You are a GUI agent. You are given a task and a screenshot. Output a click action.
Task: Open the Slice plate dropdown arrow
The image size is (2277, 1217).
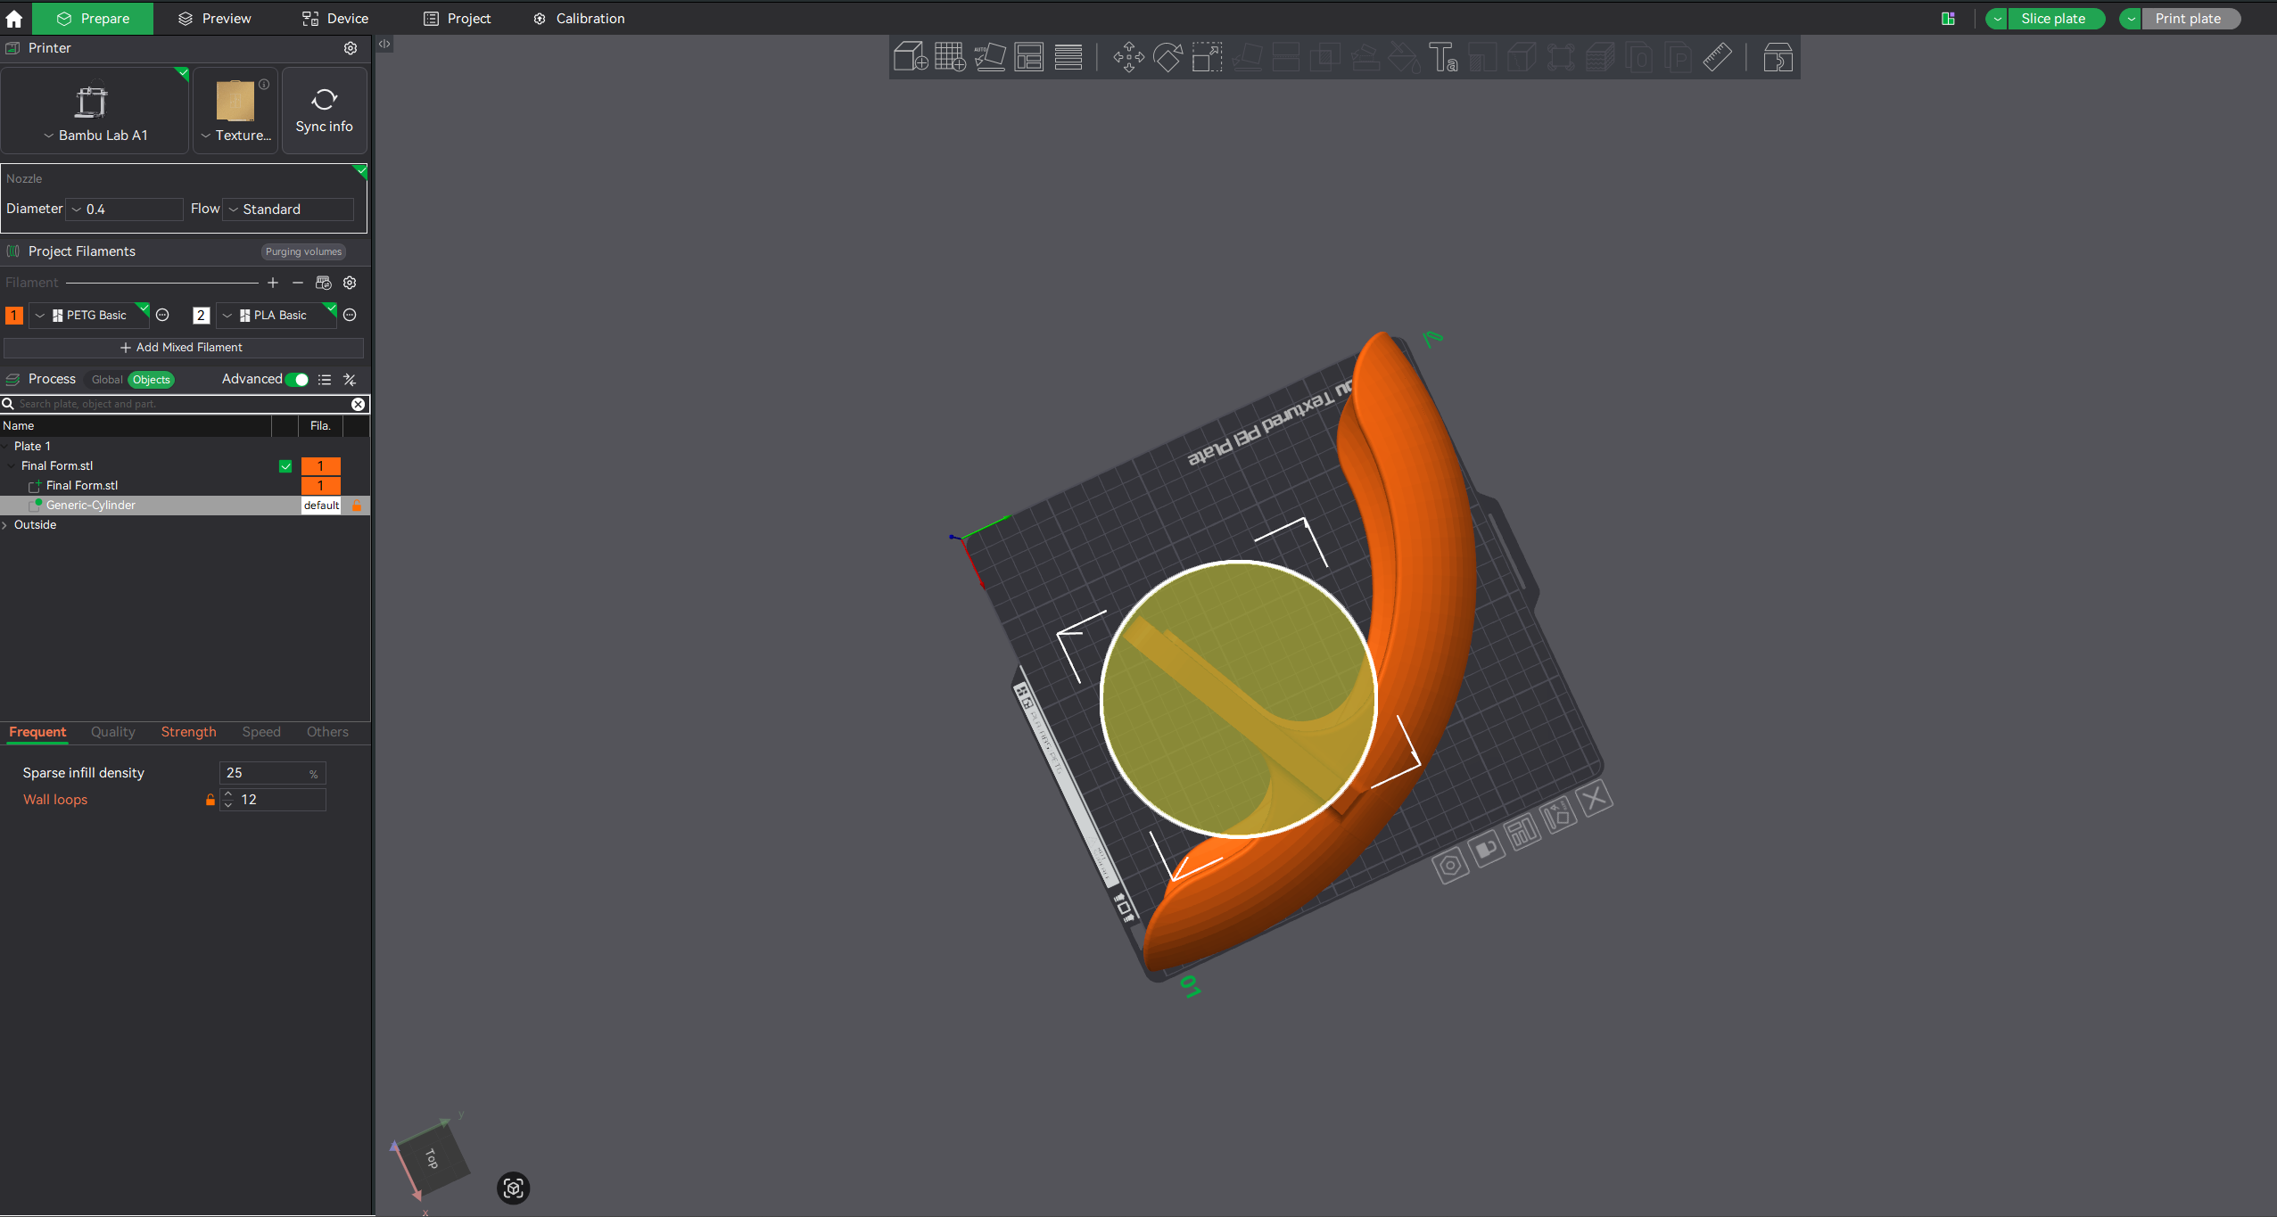coord(1997,19)
